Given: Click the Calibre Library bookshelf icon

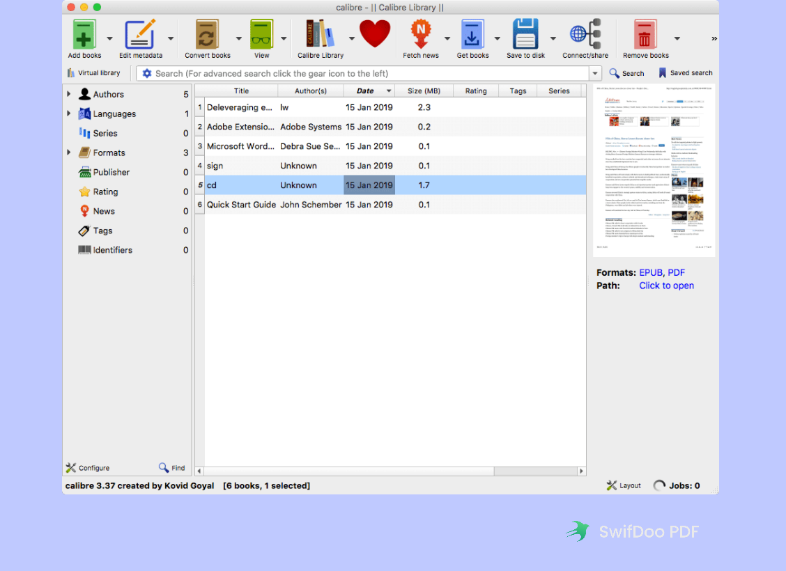Looking at the screenshot, I should [320, 34].
